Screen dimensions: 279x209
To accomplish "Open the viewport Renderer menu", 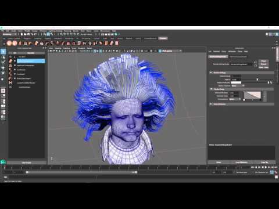I will [x=81, y=48].
